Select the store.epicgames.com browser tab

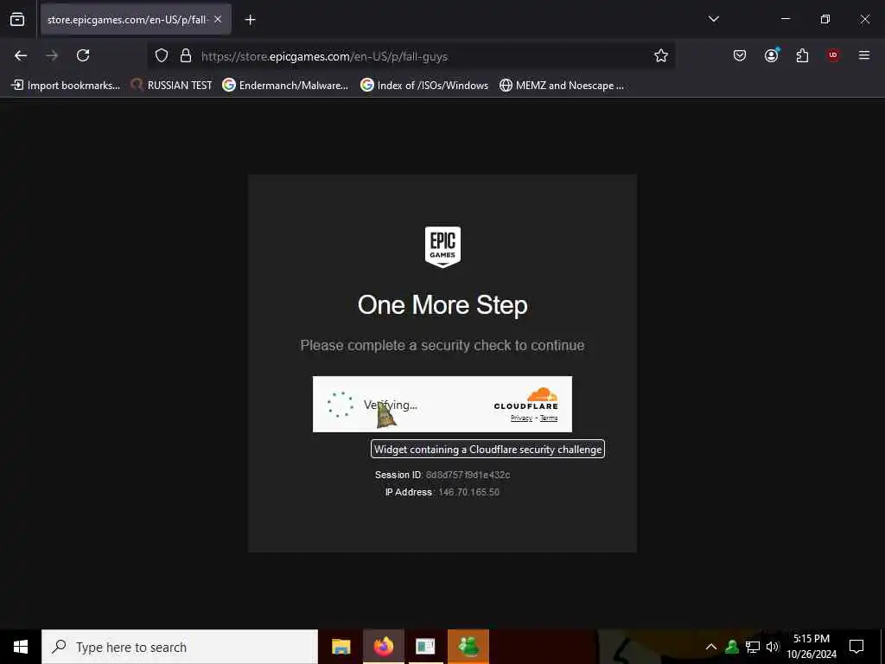tap(136, 19)
